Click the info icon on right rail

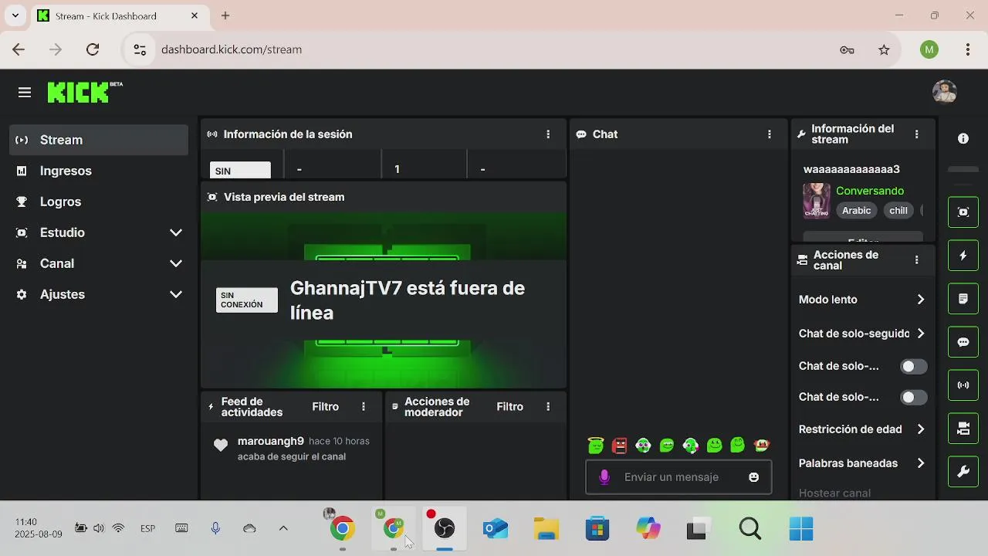pyautogui.click(x=963, y=139)
